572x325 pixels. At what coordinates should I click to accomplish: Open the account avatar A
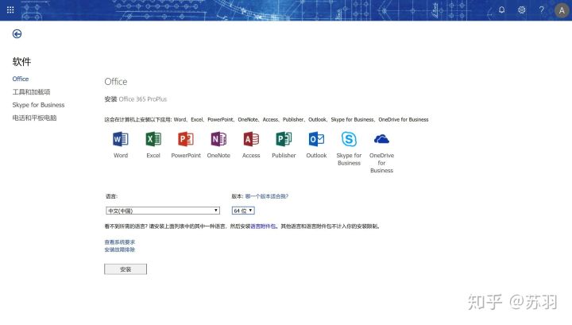[x=562, y=10]
